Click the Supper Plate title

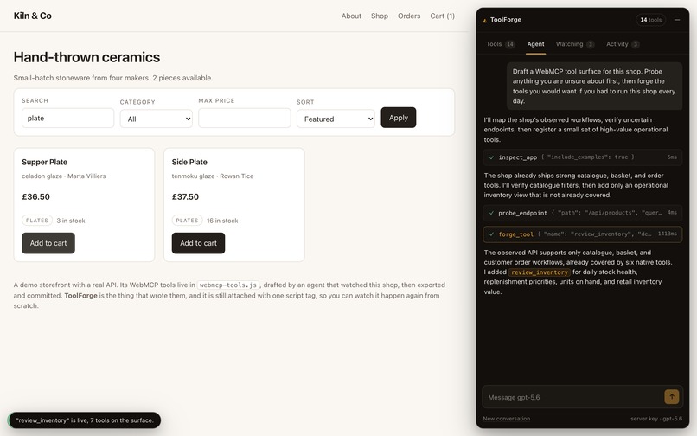point(44,162)
